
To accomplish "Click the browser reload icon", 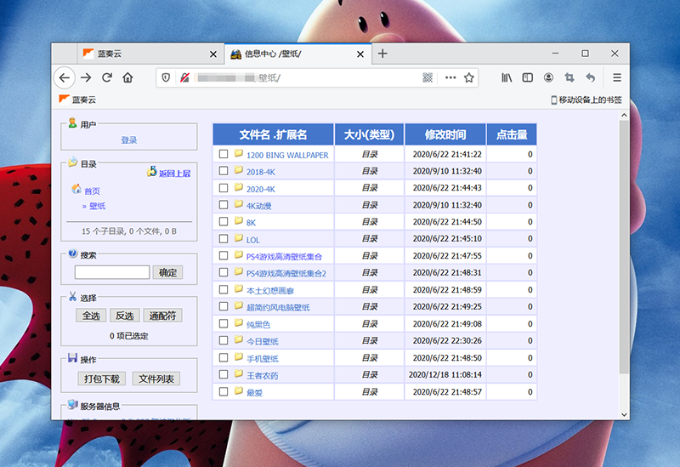I will pos(107,77).
